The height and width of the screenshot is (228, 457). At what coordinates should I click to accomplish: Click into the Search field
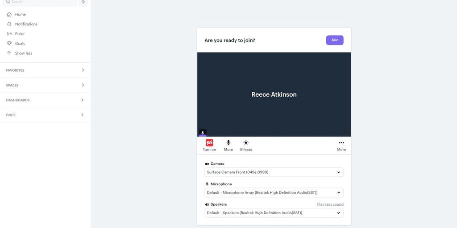(x=40, y=2)
